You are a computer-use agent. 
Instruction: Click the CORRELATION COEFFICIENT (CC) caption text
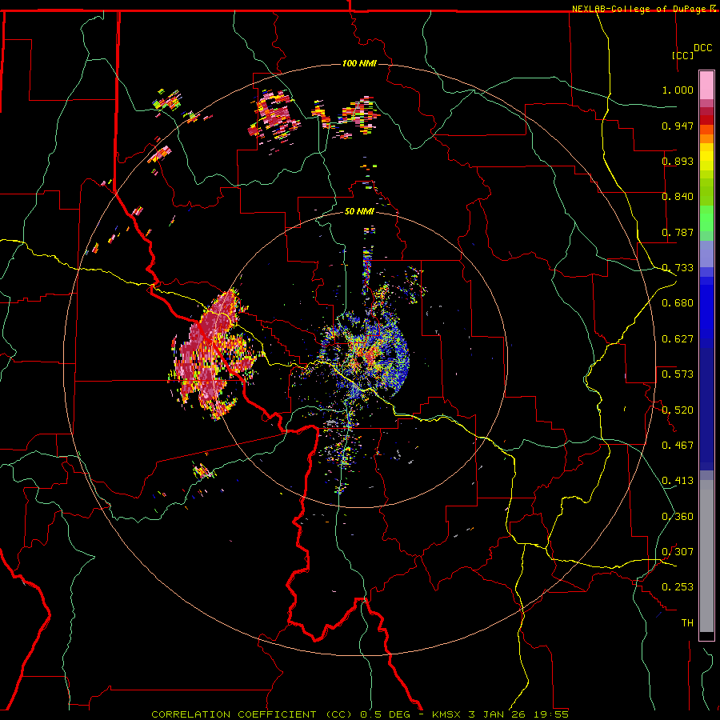252,714
